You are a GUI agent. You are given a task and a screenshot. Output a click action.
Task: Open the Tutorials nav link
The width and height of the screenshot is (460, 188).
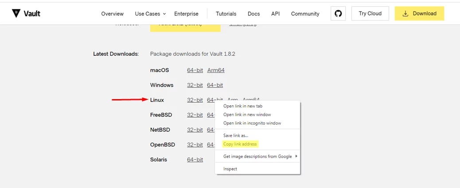click(x=226, y=14)
